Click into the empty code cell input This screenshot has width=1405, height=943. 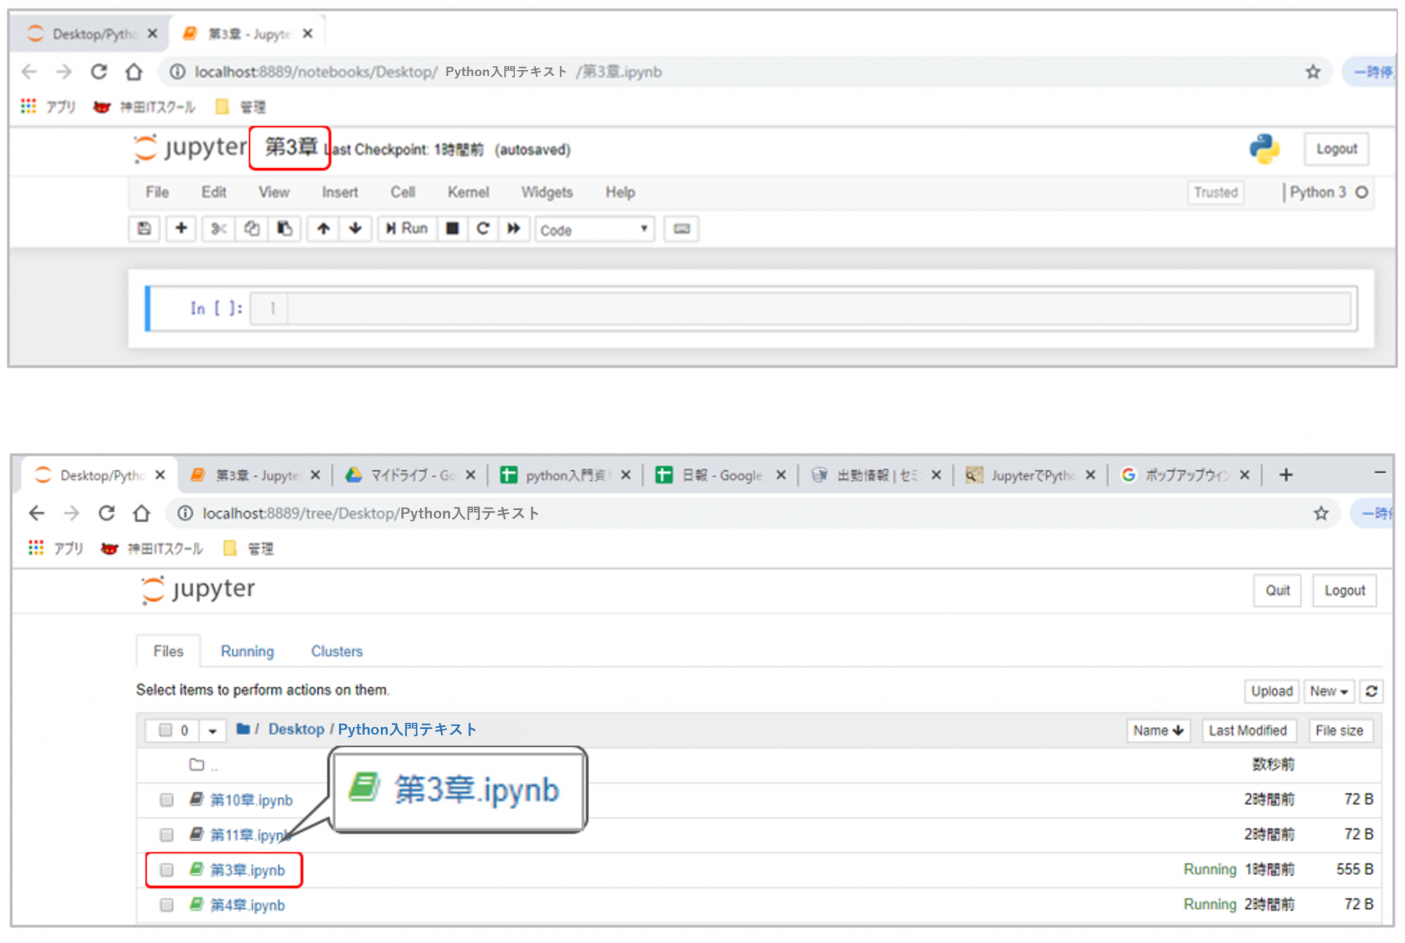tap(816, 308)
